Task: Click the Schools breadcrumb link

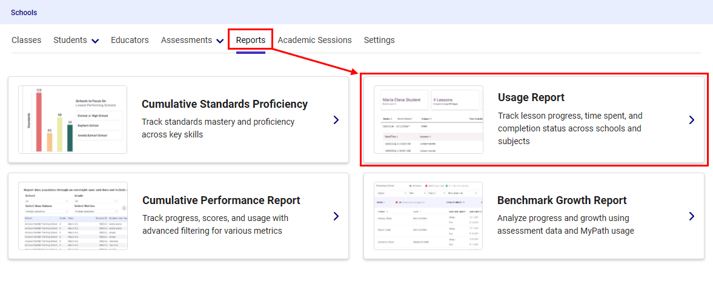Action: [x=24, y=12]
